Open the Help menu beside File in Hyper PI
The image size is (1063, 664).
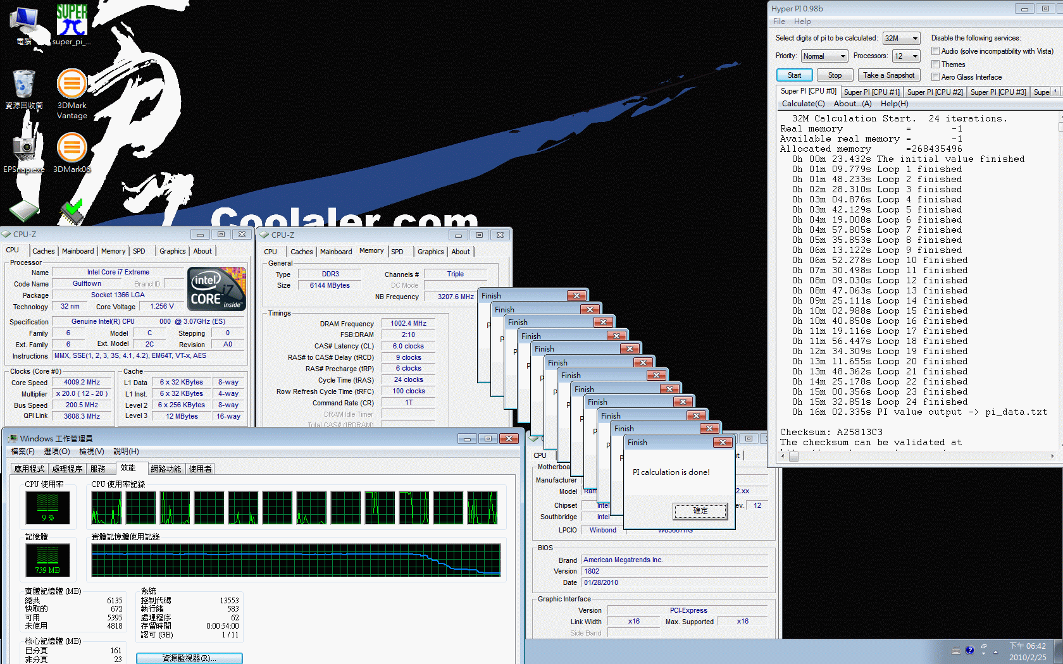pyautogui.click(x=802, y=22)
